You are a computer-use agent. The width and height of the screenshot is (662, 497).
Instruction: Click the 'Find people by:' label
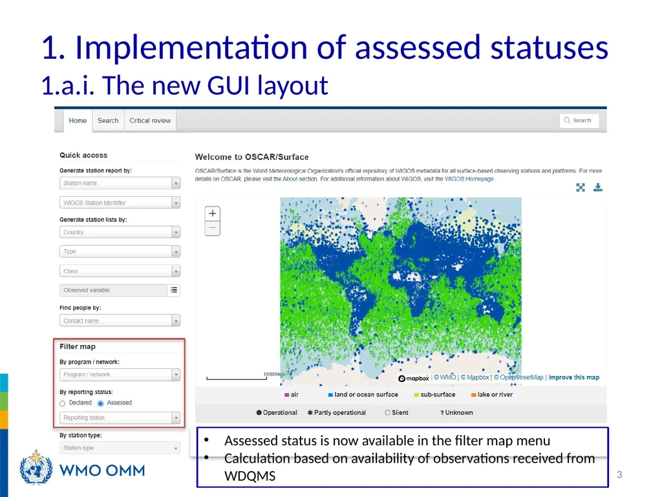tap(80, 307)
